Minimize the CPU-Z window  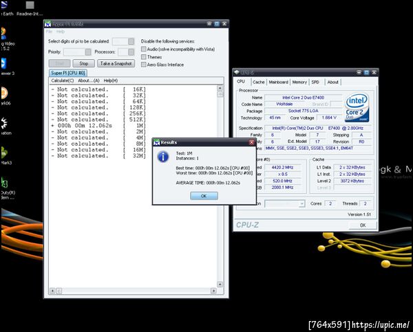pos(359,72)
